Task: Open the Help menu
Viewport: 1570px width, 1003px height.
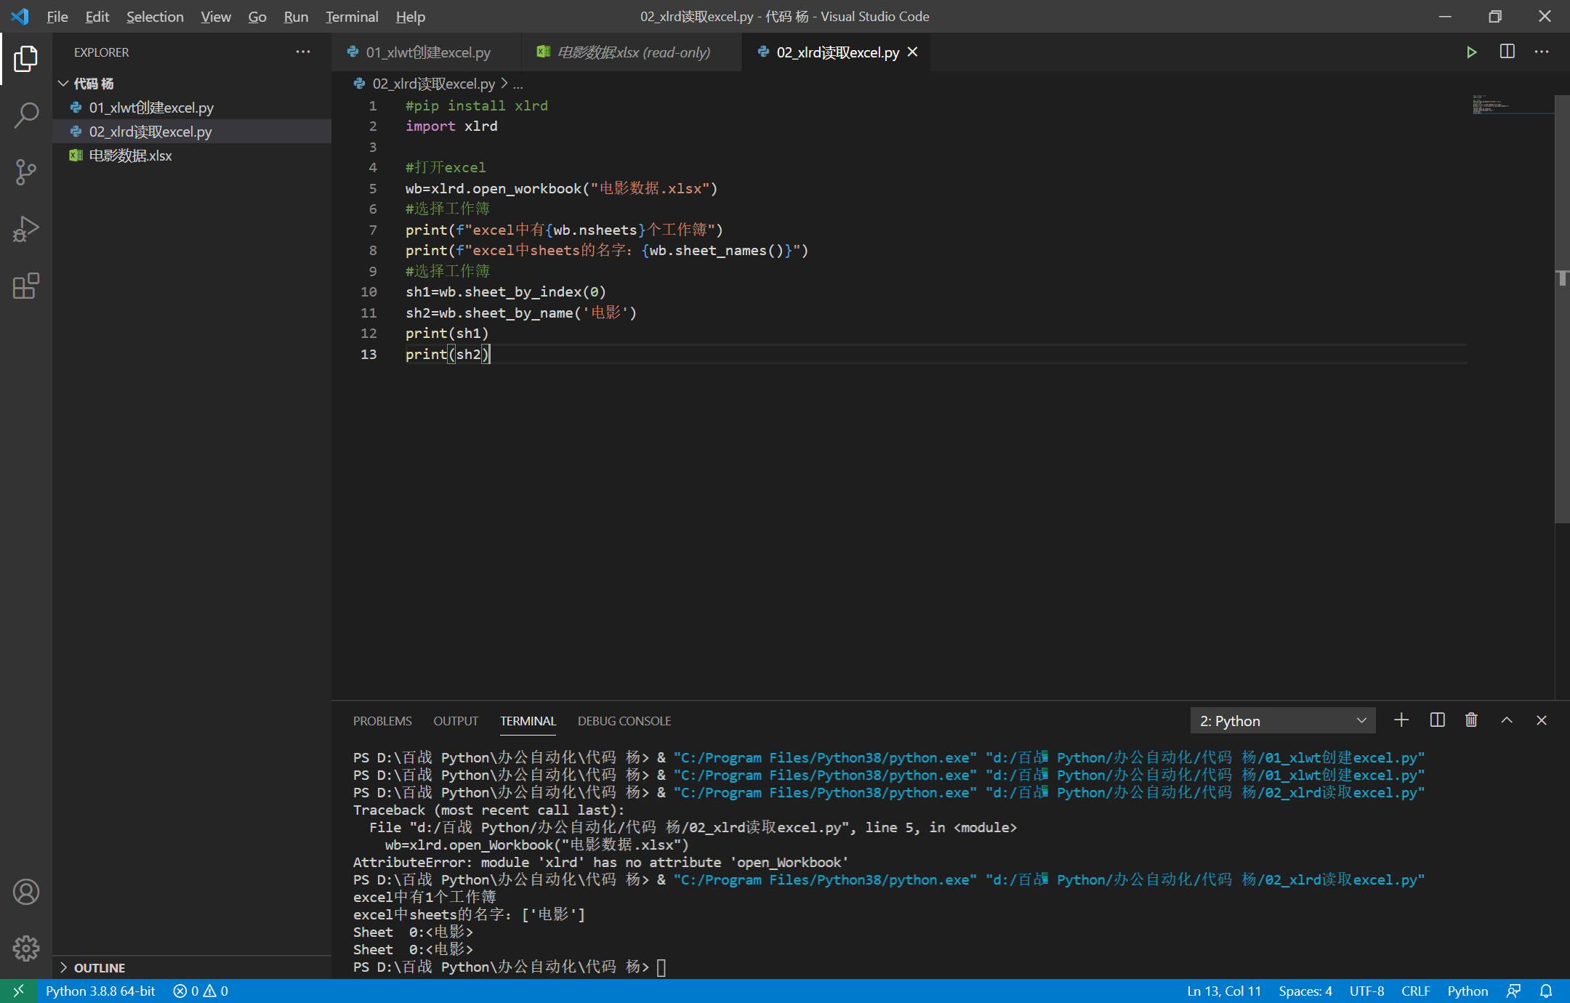Action: click(411, 16)
